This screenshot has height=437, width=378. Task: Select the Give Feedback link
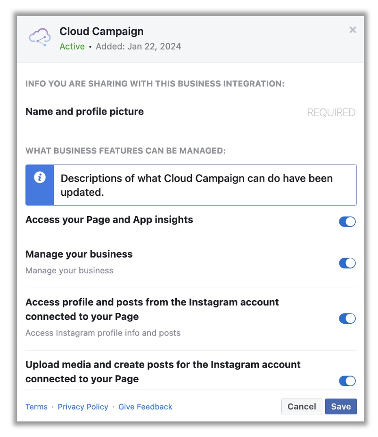pyautogui.click(x=145, y=407)
